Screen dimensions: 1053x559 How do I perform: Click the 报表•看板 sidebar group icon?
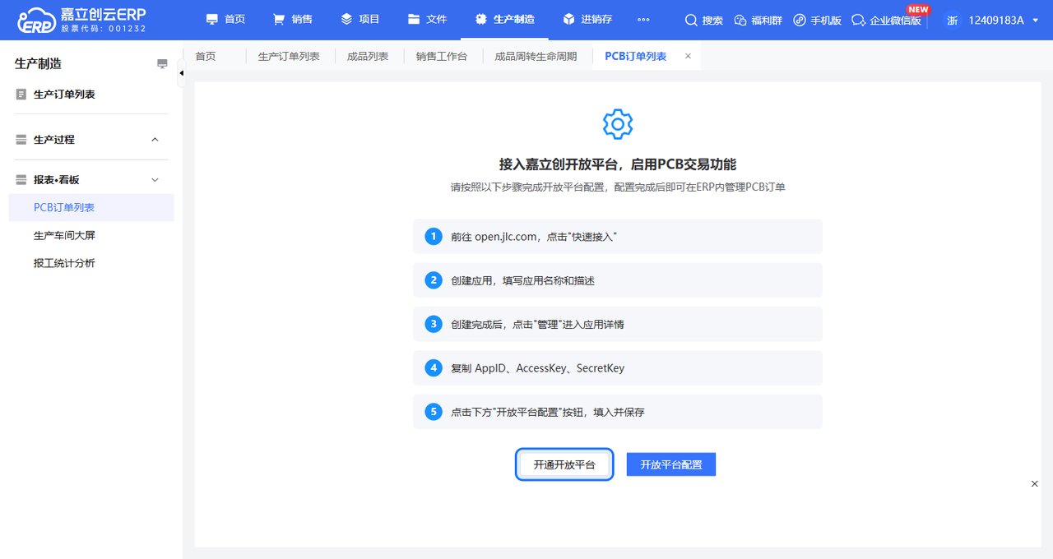21,180
